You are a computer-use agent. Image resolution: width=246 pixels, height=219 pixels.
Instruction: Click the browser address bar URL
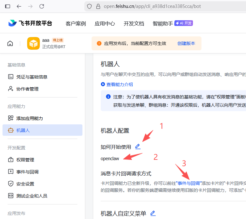click(152, 6)
